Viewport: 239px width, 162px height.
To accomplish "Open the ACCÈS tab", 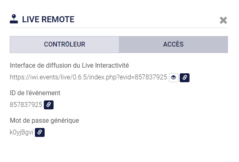I will [x=173, y=45].
